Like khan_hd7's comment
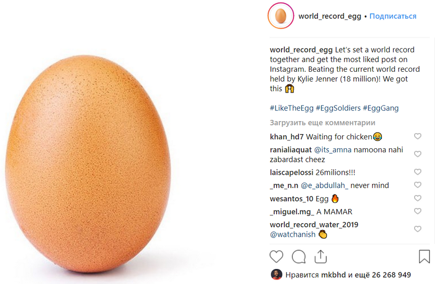The height and width of the screenshot is (284, 435). (x=417, y=136)
